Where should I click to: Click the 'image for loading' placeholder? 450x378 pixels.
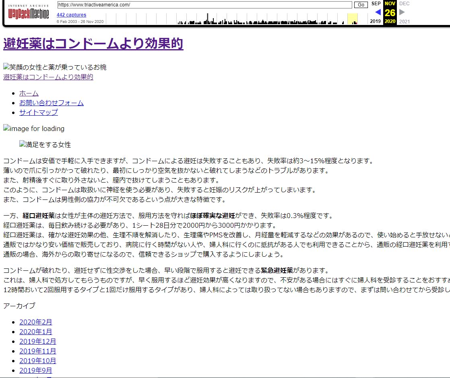(34, 129)
